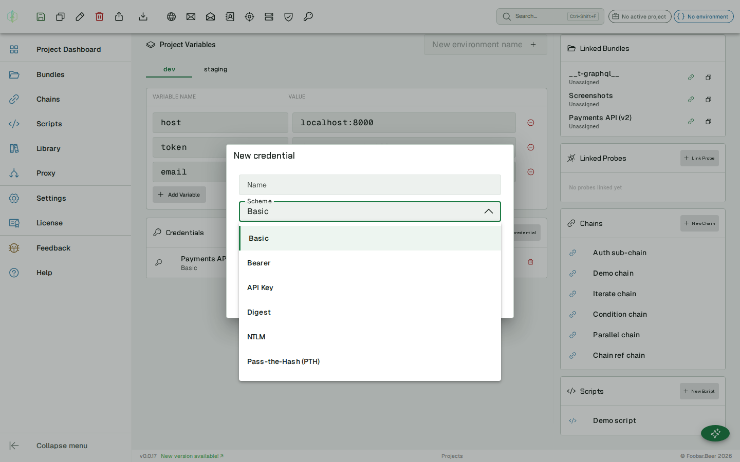
Task: Click the link icon for the __t-graphql__ bundle
Action: (691, 78)
